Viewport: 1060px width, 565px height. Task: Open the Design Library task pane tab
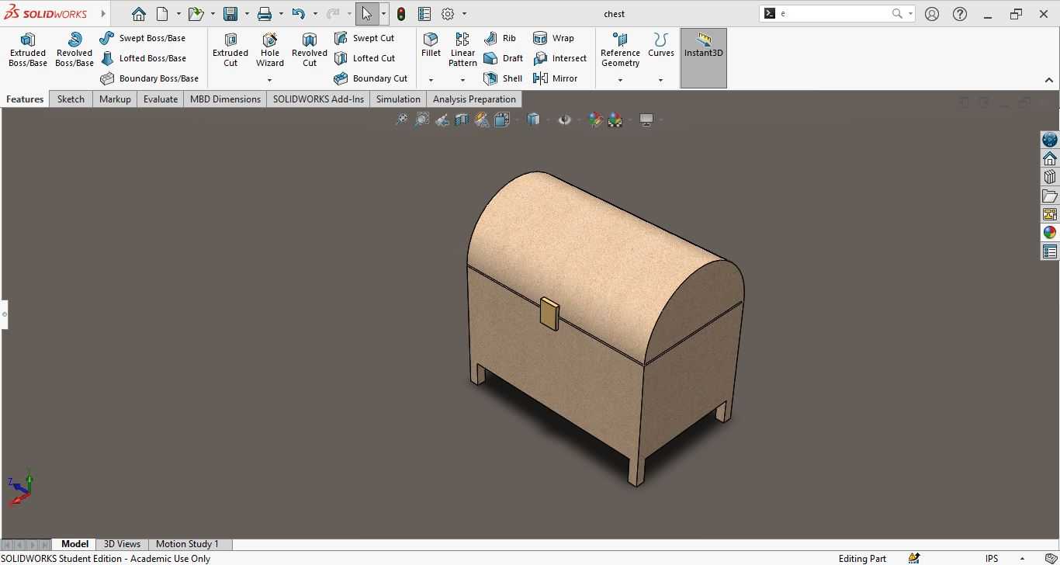(1050, 177)
